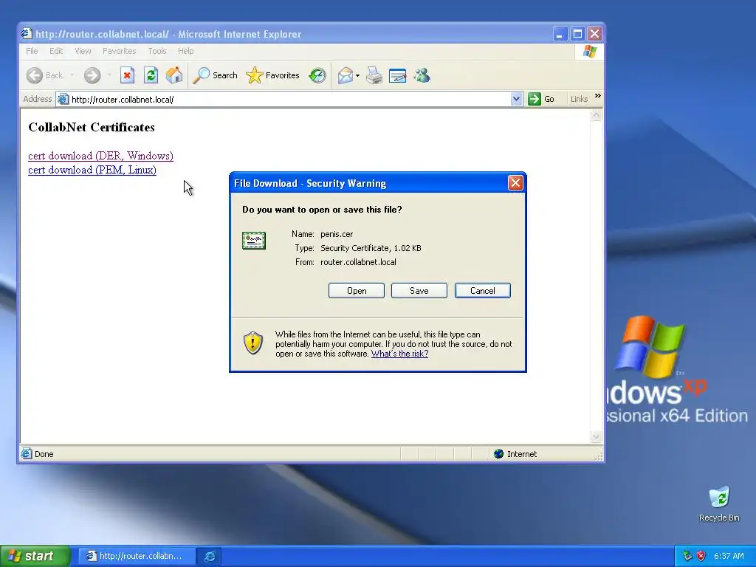This screenshot has height=567, width=756.
Task: Open the File menu
Action: click(x=32, y=51)
